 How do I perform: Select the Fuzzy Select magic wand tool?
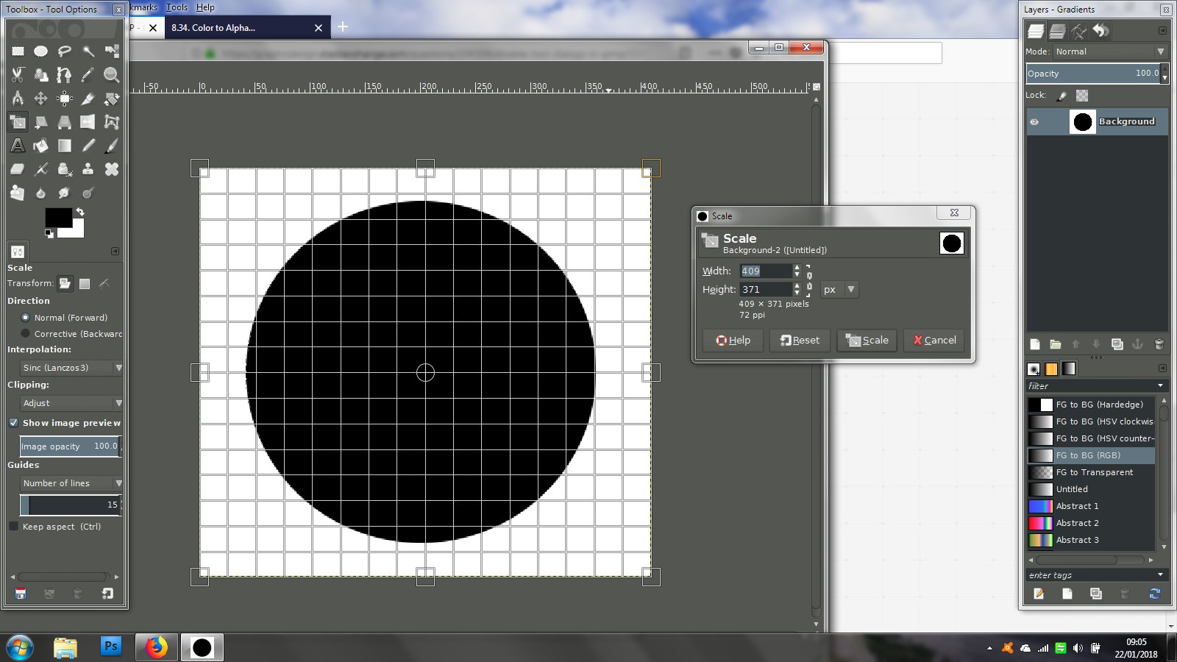click(88, 51)
